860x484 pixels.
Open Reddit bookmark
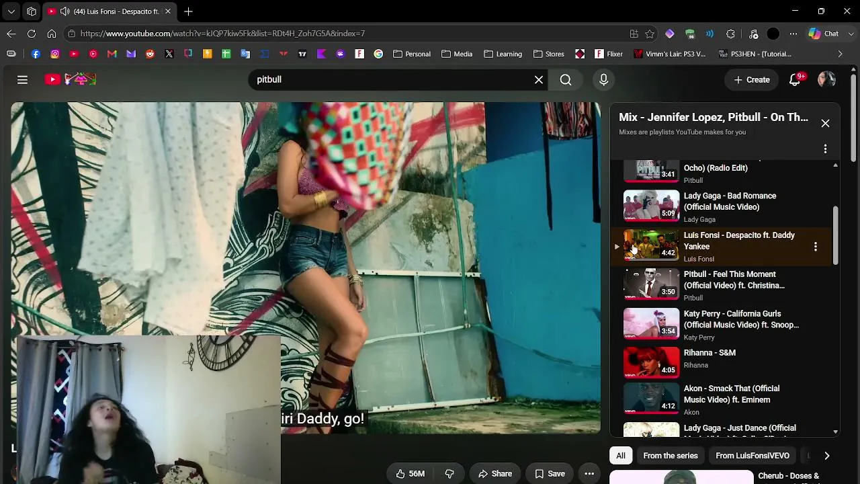[x=150, y=54]
